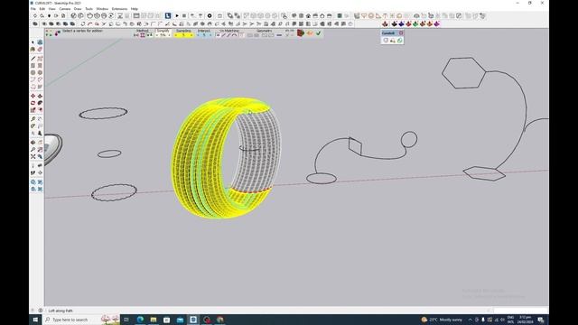Decrease the Interpolation value with left arrow
The image size is (578, 325).
(198, 35)
